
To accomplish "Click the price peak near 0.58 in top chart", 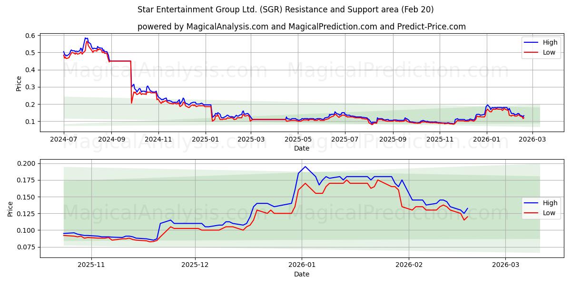I will point(86,38).
